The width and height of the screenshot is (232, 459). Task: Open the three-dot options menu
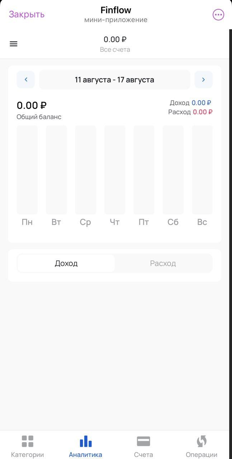pyautogui.click(x=218, y=14)
